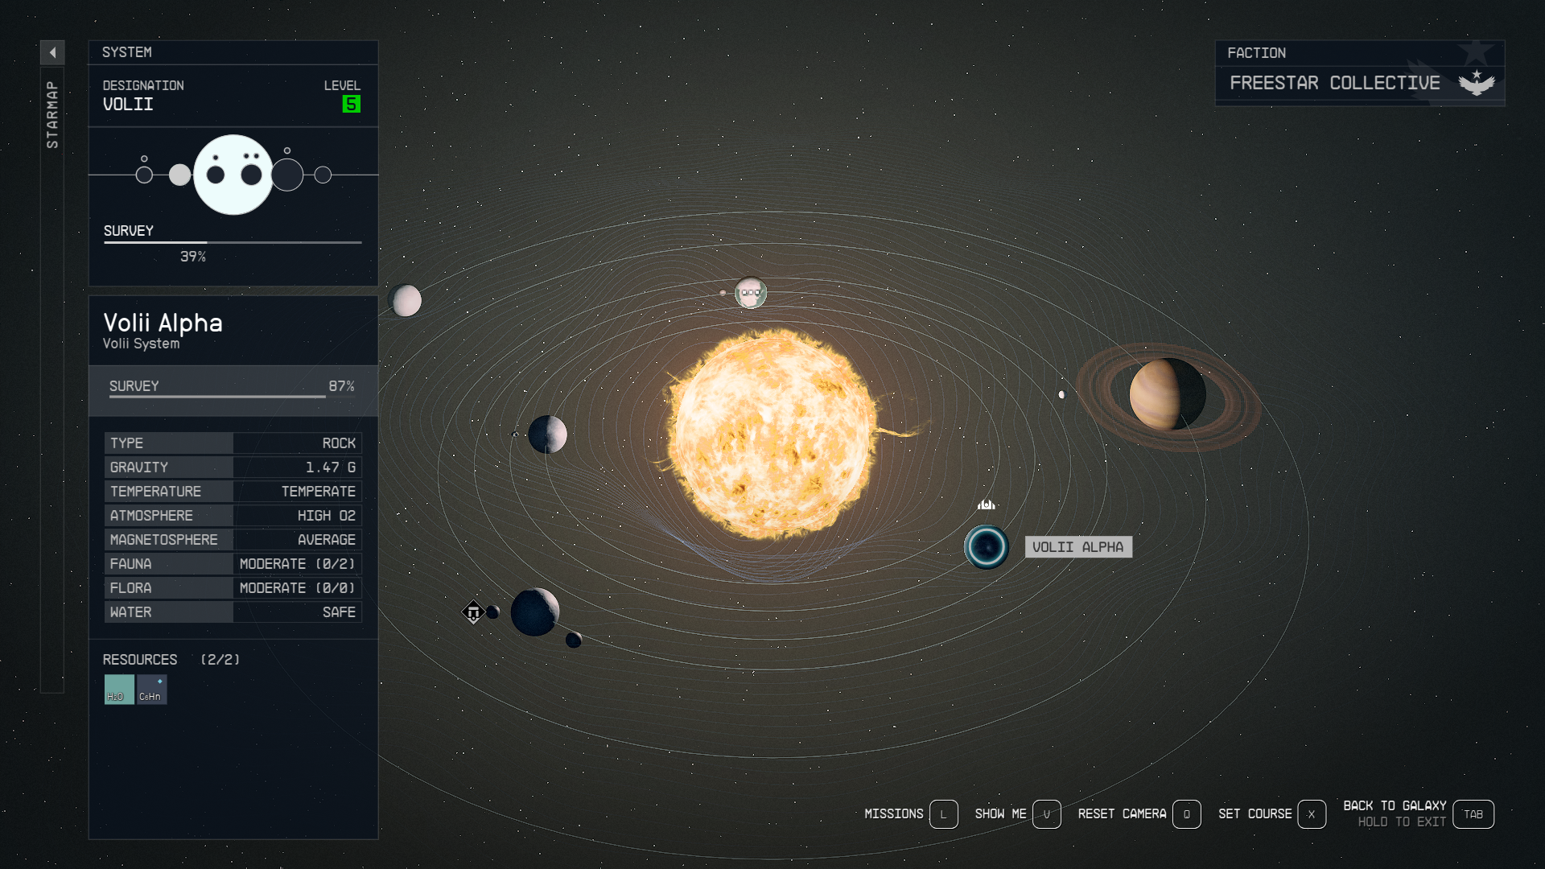Viewport: 1545px width, 869px height.
Task: Set Course using the X button
Action: (x=1311, y=814)
